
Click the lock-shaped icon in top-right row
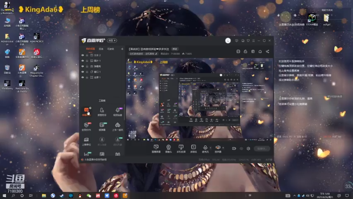245,51
